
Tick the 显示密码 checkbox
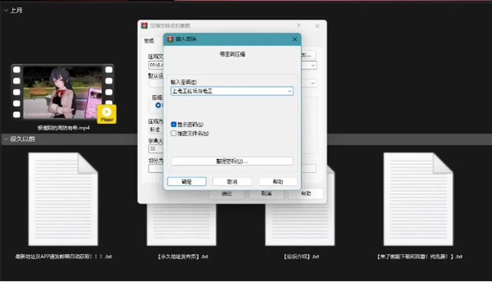(174, 125)
